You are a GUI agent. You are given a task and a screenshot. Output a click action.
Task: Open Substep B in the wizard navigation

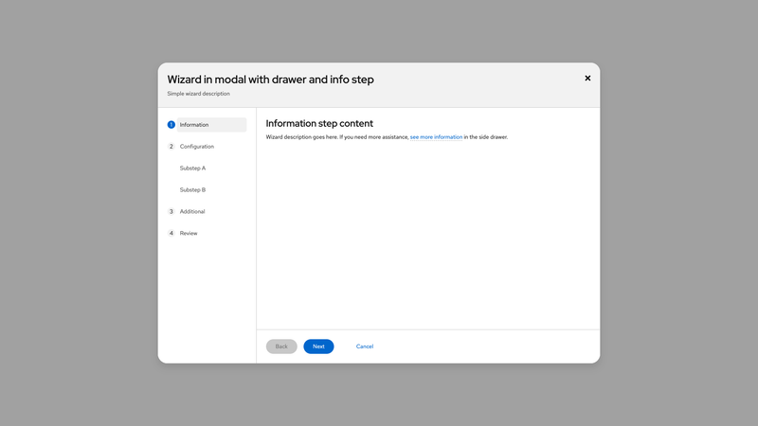193,190
